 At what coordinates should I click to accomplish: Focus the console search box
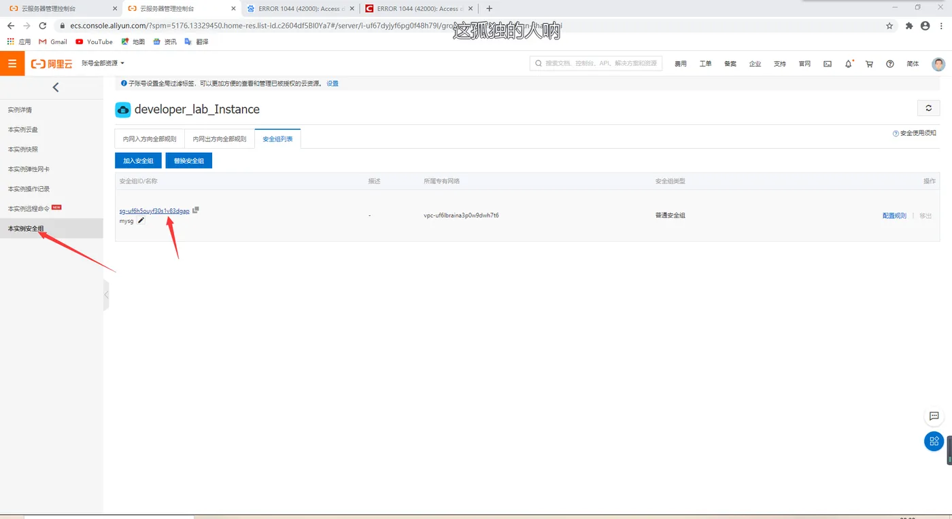(596, 63)
